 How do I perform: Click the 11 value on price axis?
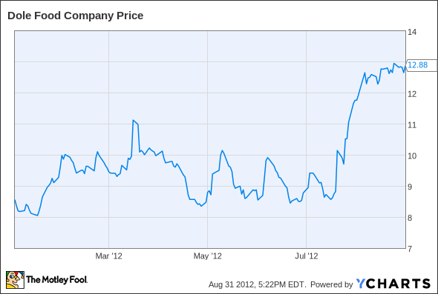(412, 125)
